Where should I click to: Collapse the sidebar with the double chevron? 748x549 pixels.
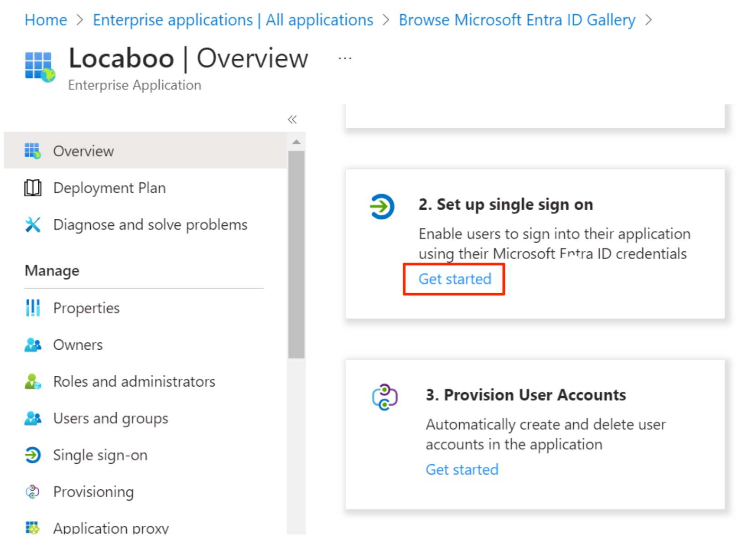[x=292, y=119]
